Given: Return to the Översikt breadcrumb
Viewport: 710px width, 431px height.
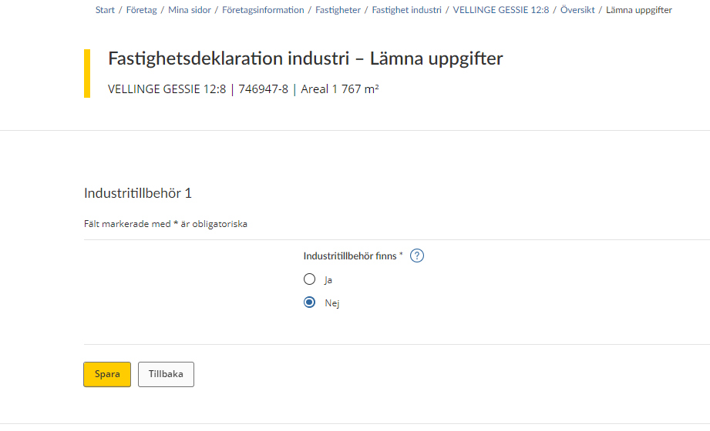Looking at the screenshot, I should (577, 10).
